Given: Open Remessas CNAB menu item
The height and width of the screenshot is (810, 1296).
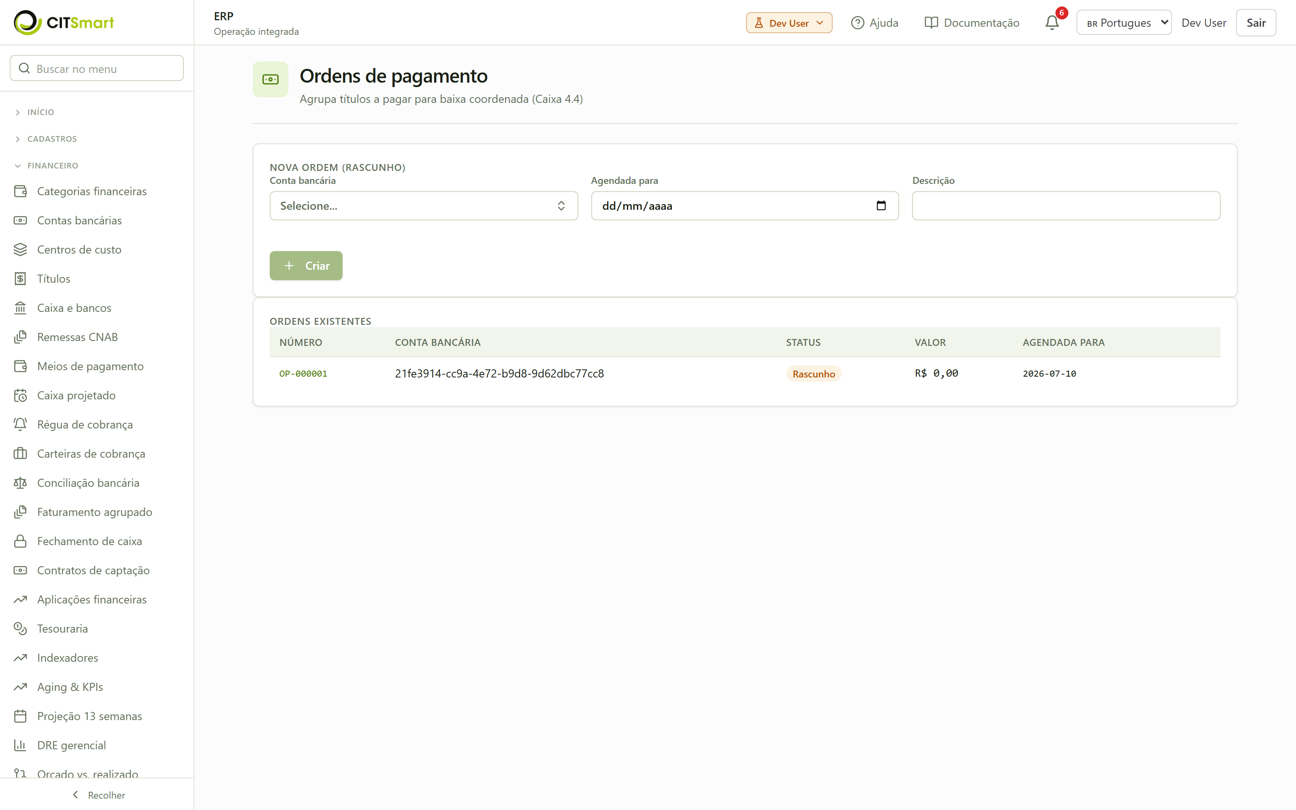Looking at the screenshot, I should [77, 337].
